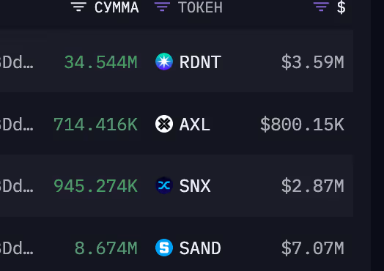Select the $2.87M value cell
This screenshot has width=384, height=271.
tap(312, 186)
